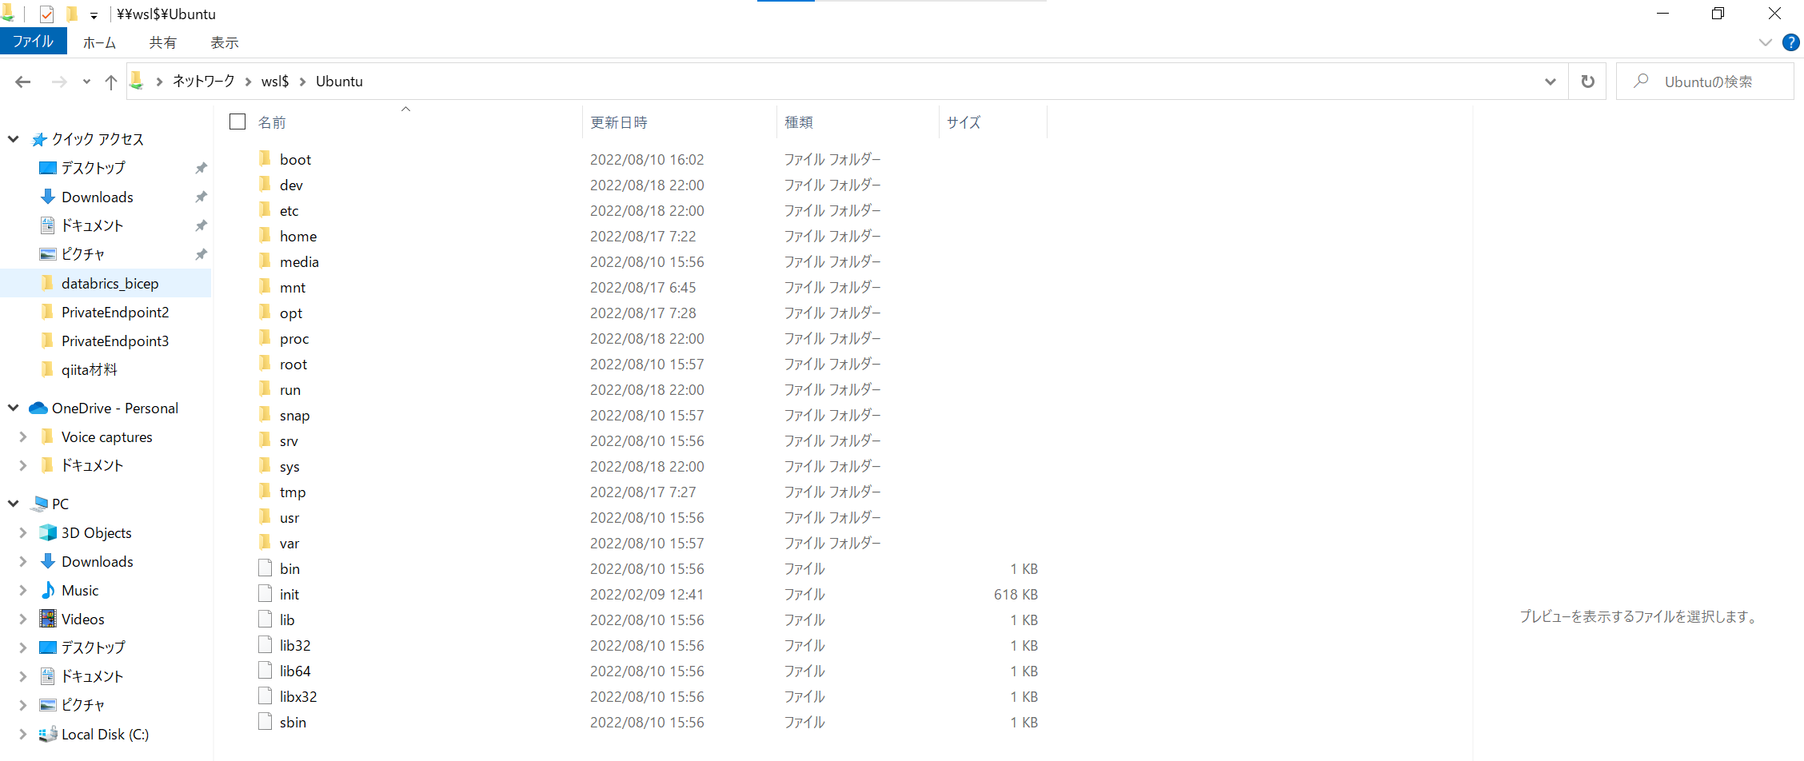Open recent locations dropdown arrow
Viewport: 1804px width, 761px height.
(x=86, y=82)
